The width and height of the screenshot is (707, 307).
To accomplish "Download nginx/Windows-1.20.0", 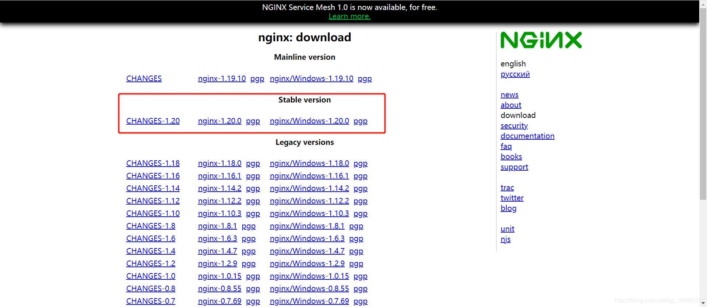I will pyautogui.click(x=309, y=121).
